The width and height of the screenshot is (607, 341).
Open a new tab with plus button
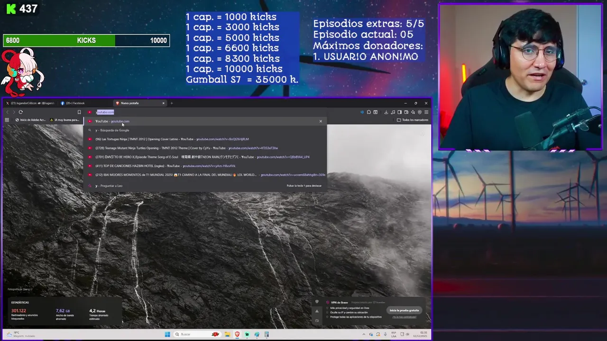(x=172, y=103)
